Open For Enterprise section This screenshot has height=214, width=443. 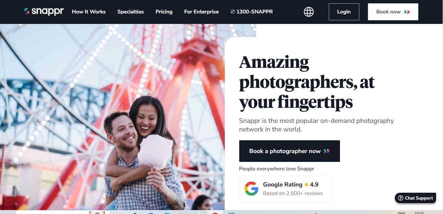pyautogui.click(x=201, y=12)
